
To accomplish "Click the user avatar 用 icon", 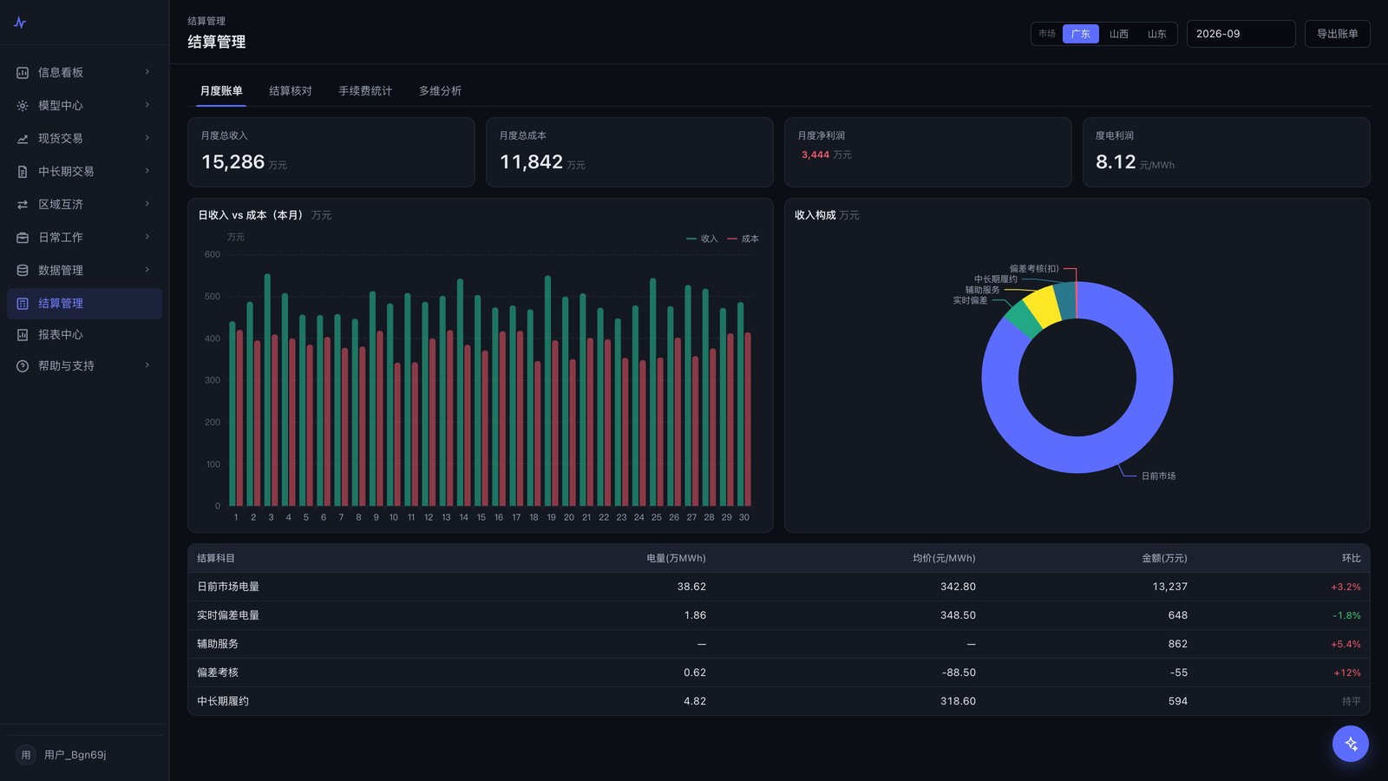I will [x=26, y=755].
